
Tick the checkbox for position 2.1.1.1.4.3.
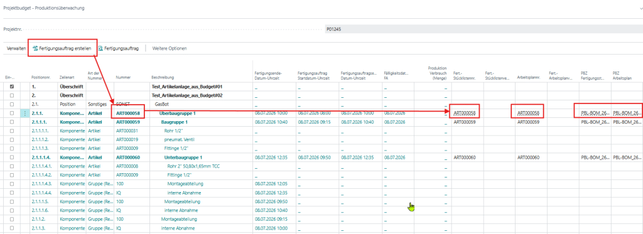click(x=12, y=184)
